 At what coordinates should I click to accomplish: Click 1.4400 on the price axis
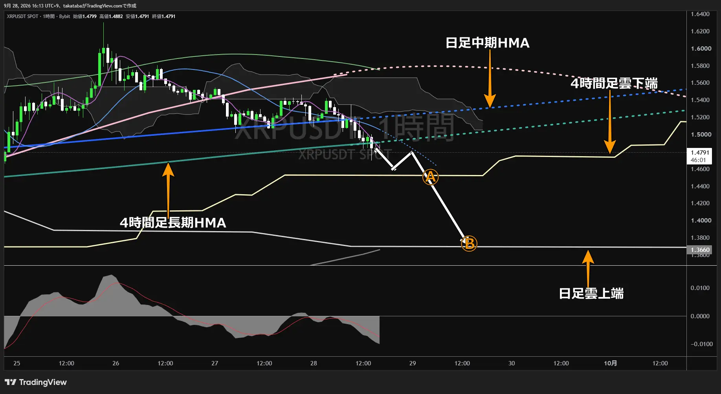[700, 186]
